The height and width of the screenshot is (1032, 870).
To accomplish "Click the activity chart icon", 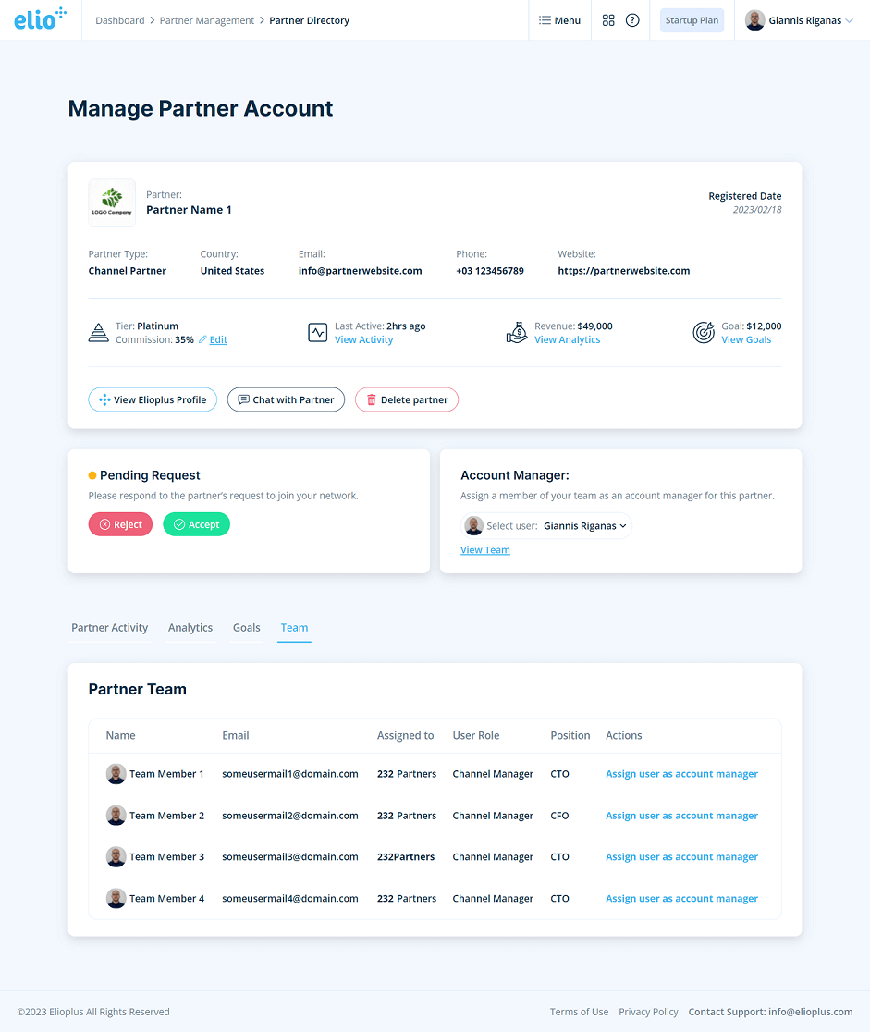I will coord(317,332).
